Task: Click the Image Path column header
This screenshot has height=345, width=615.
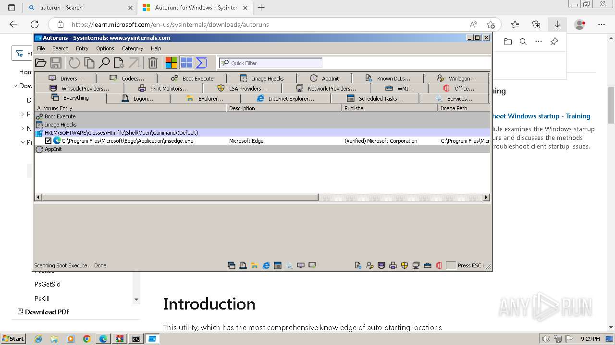Action: click(x=464, y=108)
